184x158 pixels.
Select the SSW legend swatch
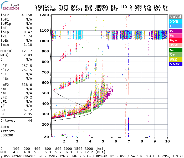tap(176, 45)
